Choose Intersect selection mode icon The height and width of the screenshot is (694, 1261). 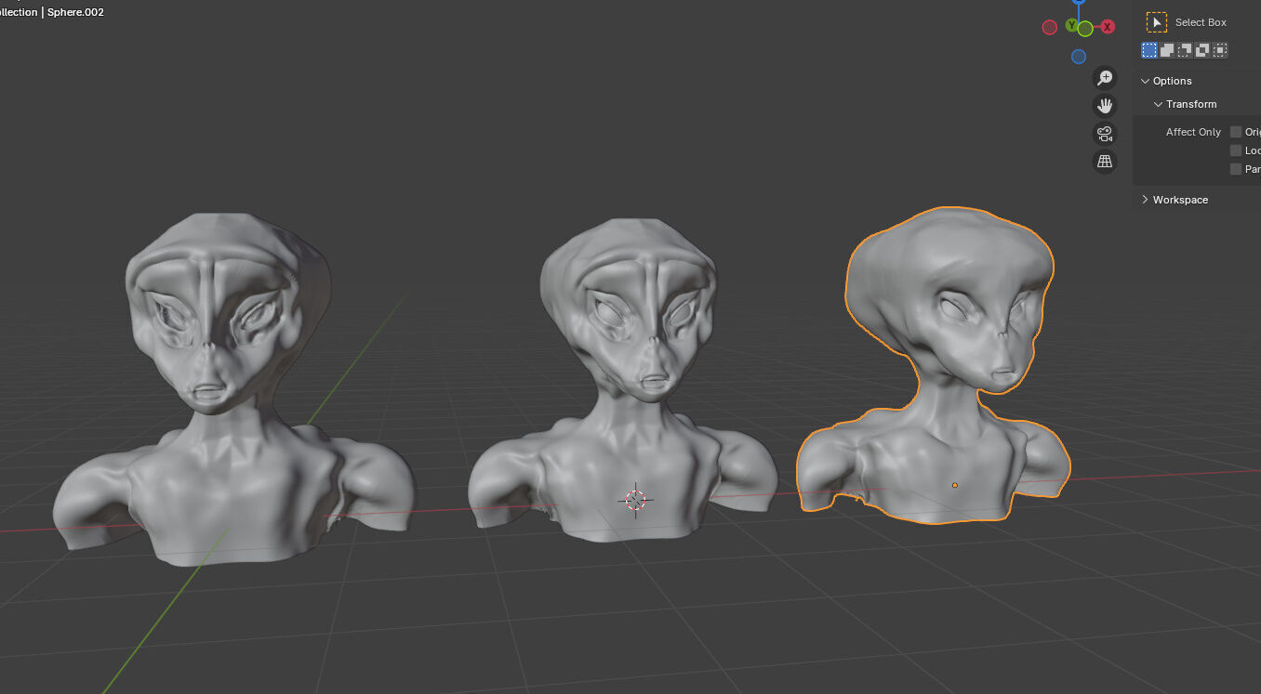tap(1220, 50)
